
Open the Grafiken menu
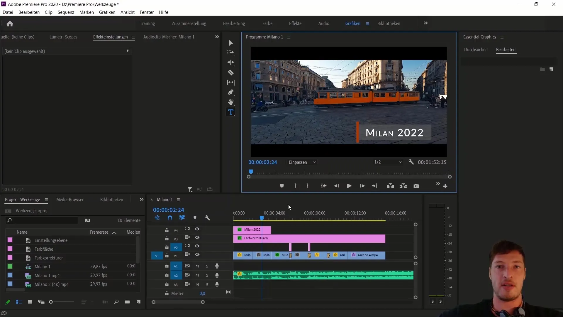coord(107,12)
